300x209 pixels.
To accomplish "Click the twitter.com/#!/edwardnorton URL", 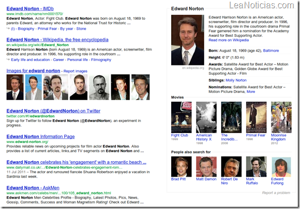I will pos(30,116).
